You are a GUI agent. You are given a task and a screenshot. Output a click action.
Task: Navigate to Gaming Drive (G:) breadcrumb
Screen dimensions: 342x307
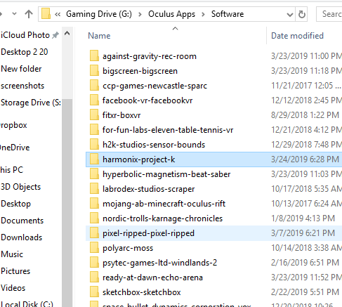tap(99, 14)
